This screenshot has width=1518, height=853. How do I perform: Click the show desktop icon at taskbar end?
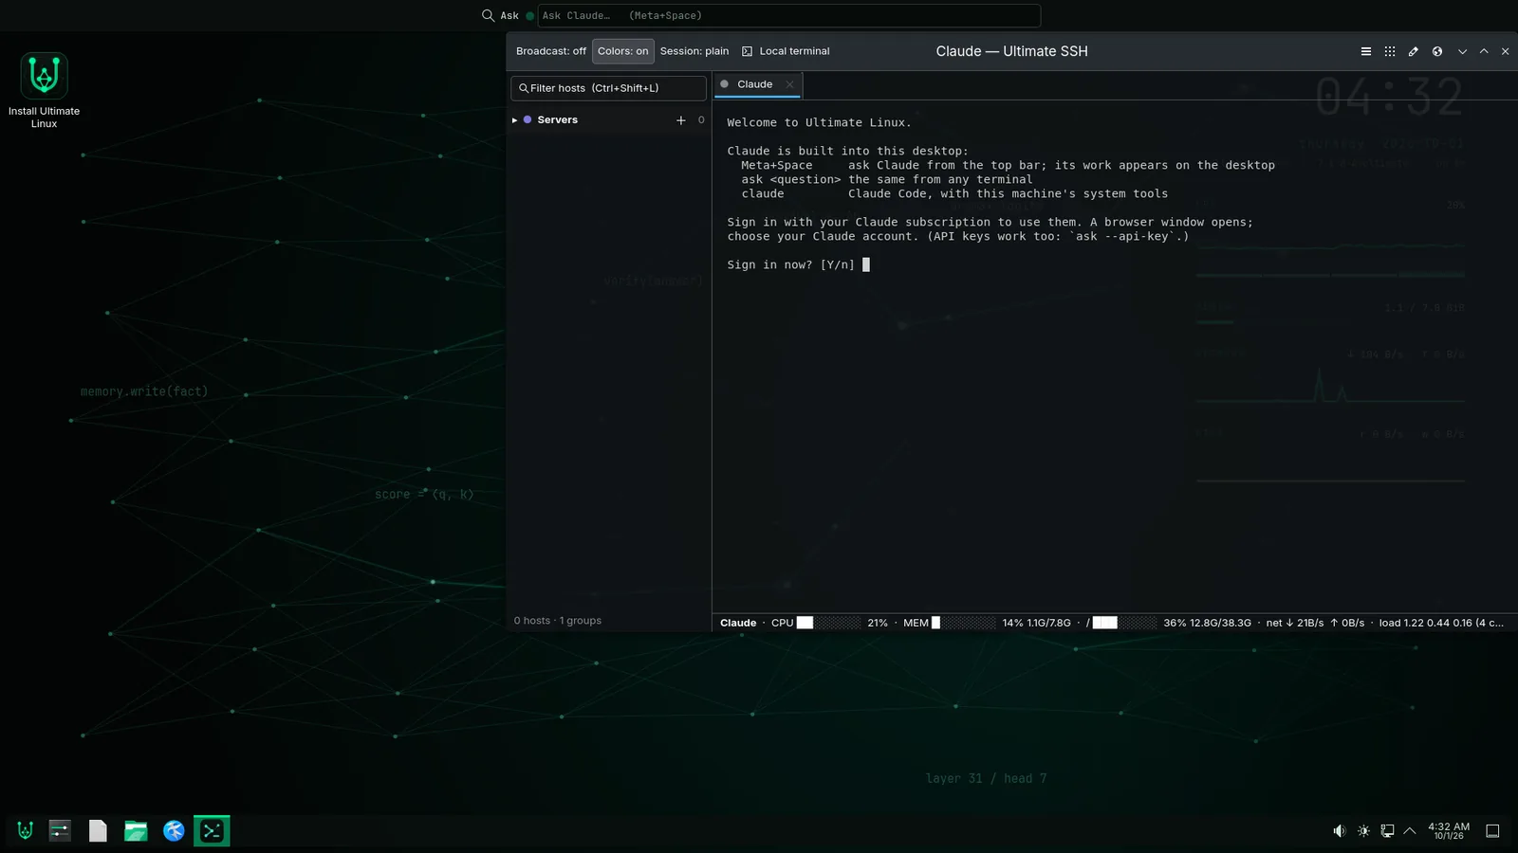tap(1492, 831)
